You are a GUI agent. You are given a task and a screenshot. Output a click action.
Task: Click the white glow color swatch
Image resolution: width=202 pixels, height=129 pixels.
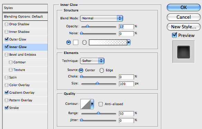pyautogui.click(x=75, y=43)
